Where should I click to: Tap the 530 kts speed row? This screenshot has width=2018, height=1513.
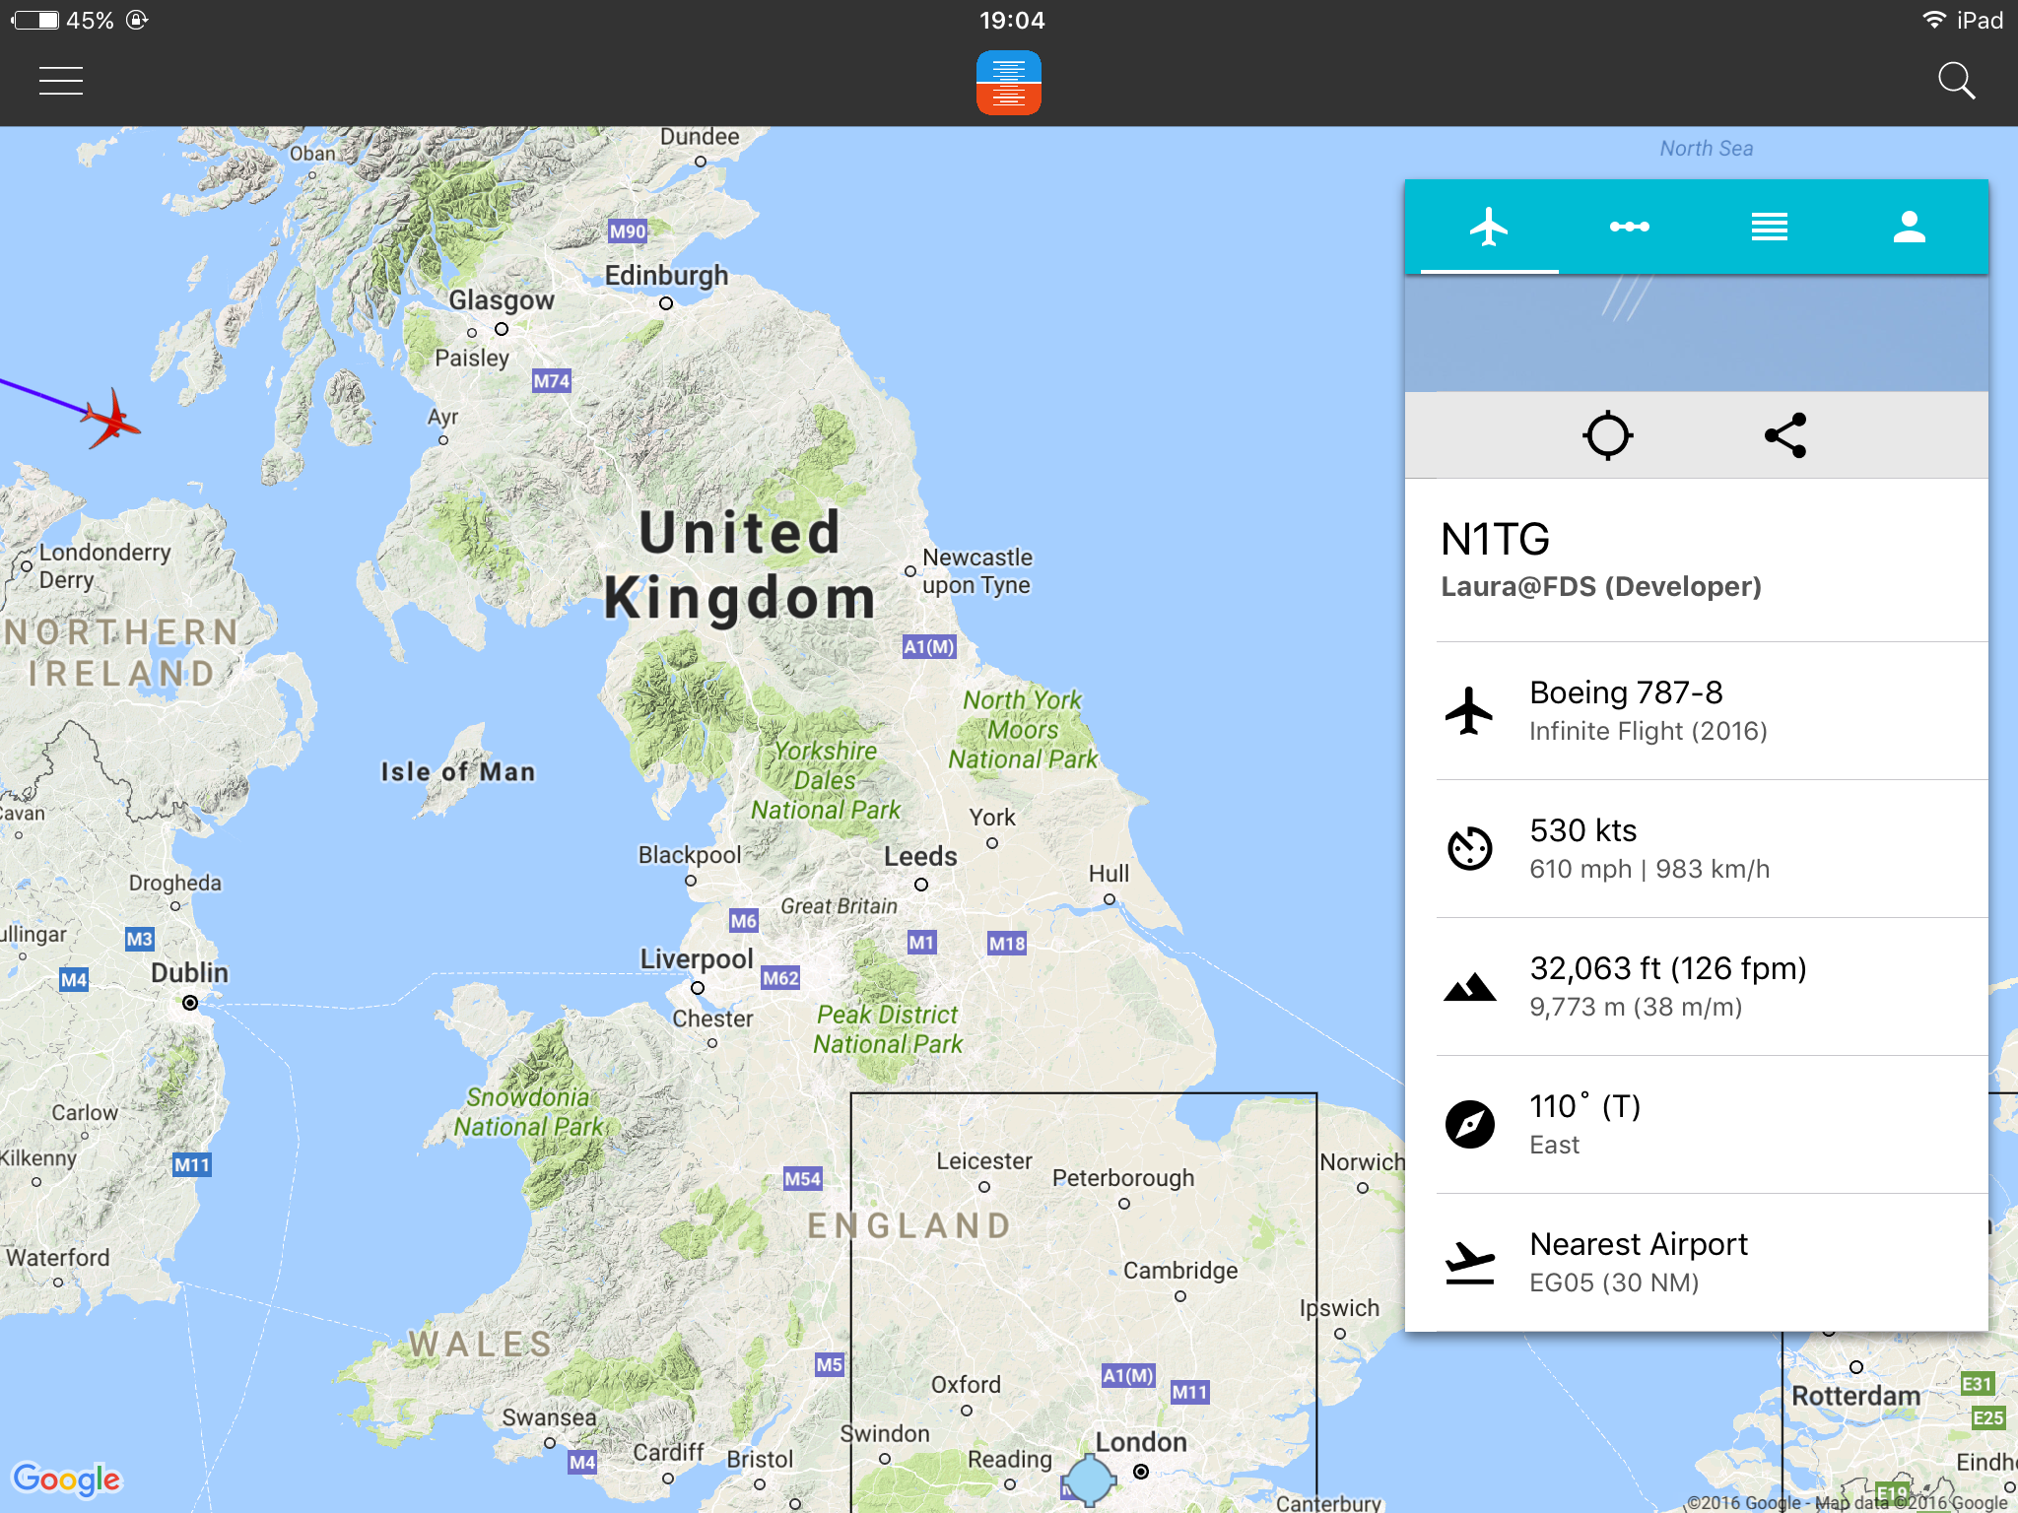(x=1695, y=848)
